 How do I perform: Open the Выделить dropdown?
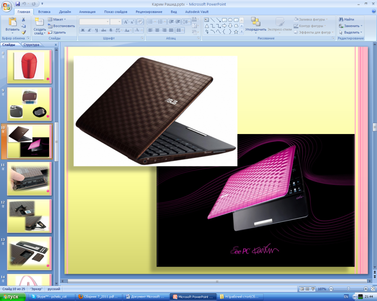(x=351, y=32)
